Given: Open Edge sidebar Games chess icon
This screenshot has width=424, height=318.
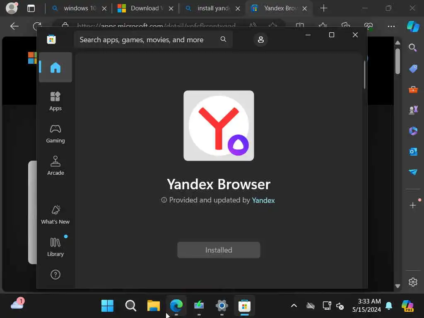Looking at the screenshot, I should [413, 110].
